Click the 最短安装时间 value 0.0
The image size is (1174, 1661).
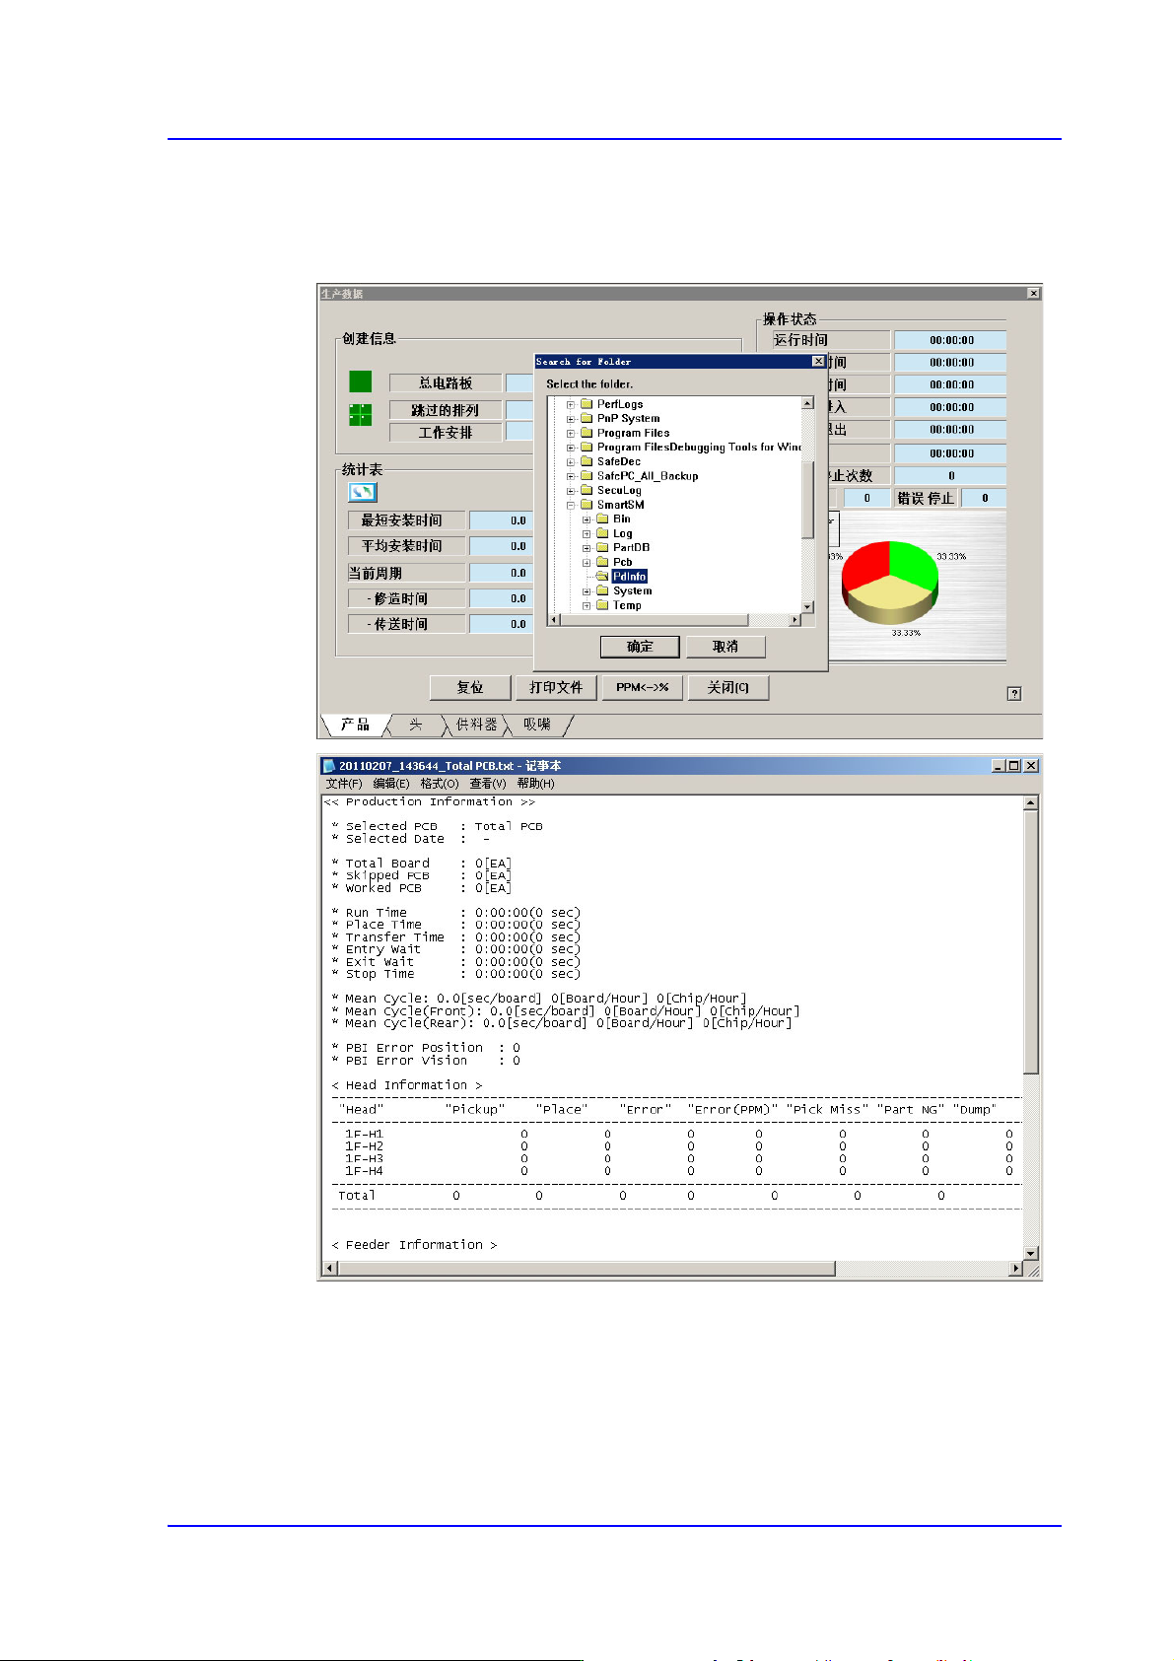[x=501, y=520]
